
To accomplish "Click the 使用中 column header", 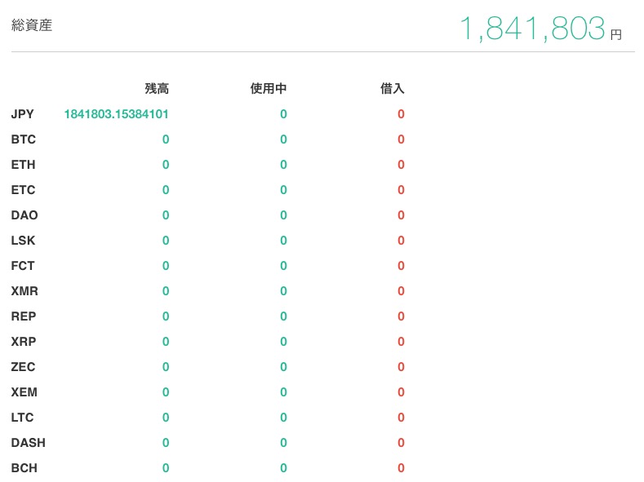I will point(269,88).
